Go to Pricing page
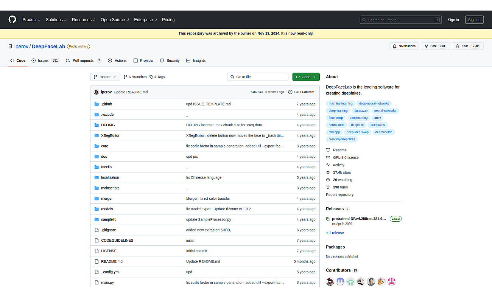The image size is (492, 298). tap(168, 20)
